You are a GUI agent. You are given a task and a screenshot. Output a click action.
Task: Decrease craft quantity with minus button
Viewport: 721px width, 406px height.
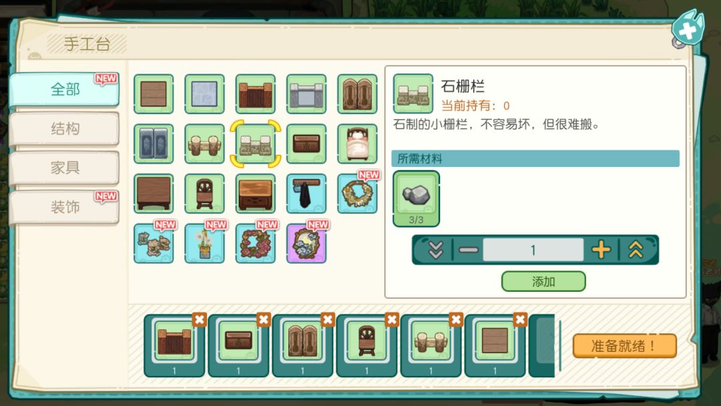469,250
